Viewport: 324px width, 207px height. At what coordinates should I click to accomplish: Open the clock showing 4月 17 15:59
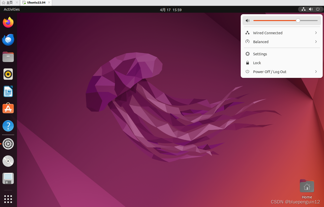pos(171,10)
